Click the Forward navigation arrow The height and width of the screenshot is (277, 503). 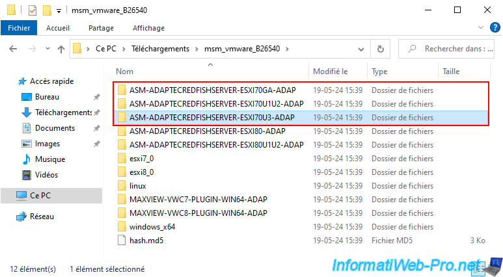click(31, 49)
